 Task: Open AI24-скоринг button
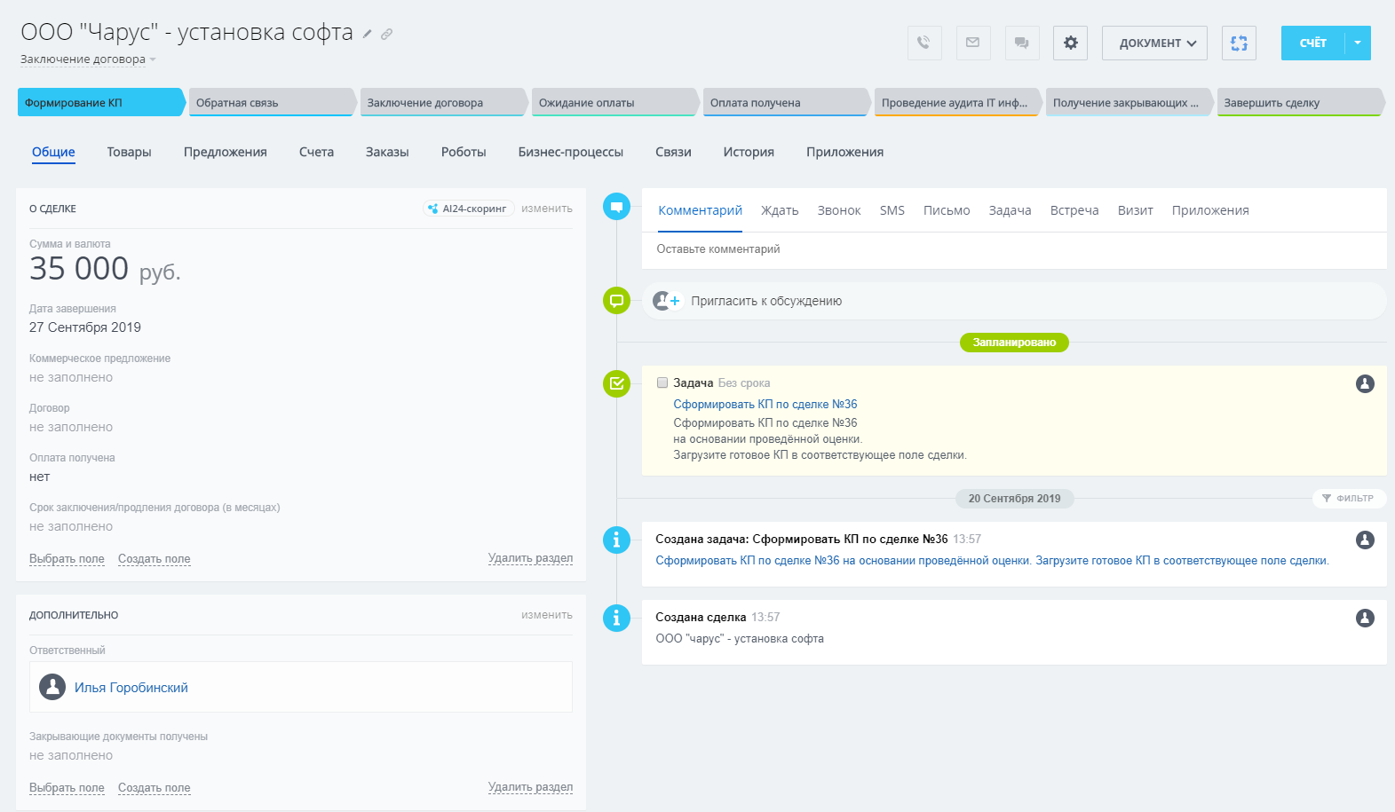tap(468, 209)
